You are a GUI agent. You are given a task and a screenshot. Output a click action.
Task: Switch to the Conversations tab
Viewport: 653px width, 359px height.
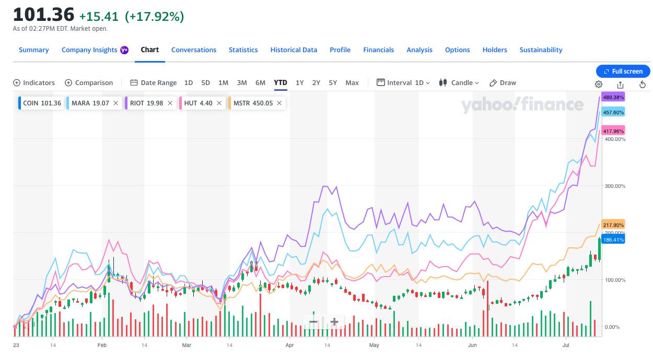point(194,50)
